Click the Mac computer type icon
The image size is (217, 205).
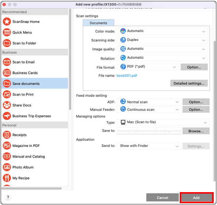coord(123,122)
